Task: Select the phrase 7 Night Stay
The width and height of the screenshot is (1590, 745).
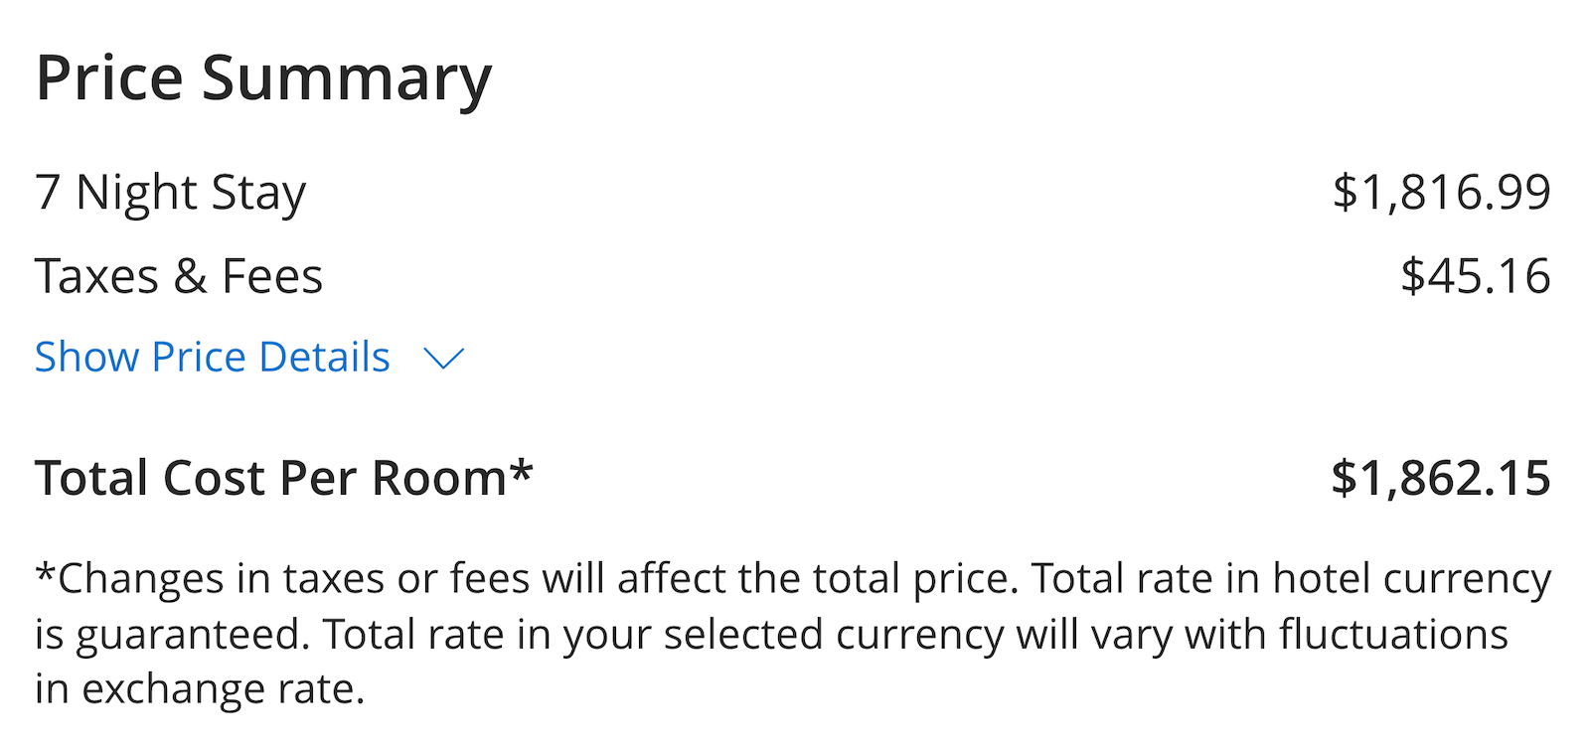Action: (x=169, y=192)
